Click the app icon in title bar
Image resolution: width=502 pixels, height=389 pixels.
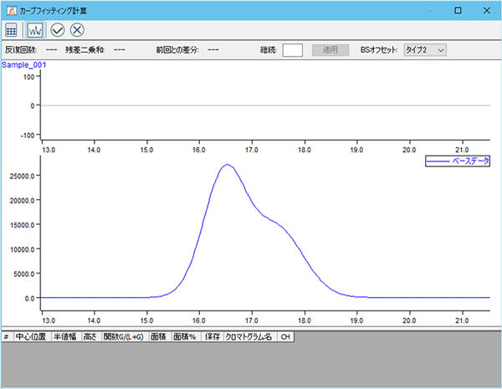11,9
